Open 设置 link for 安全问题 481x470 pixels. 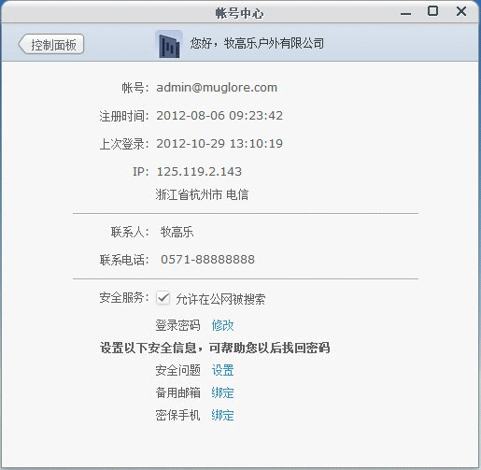click(x=222, y=370)
